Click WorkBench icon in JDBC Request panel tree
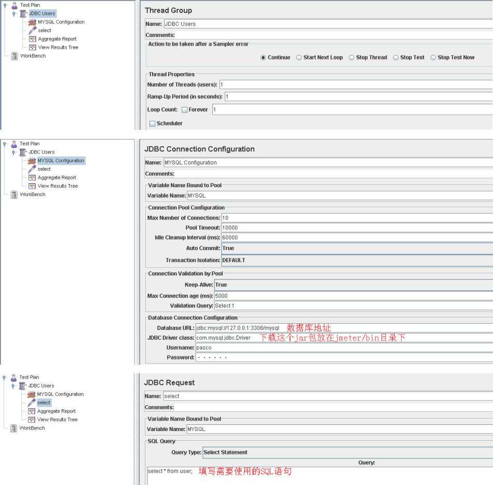This screenshot has width=493, height=485. [13, 428]
